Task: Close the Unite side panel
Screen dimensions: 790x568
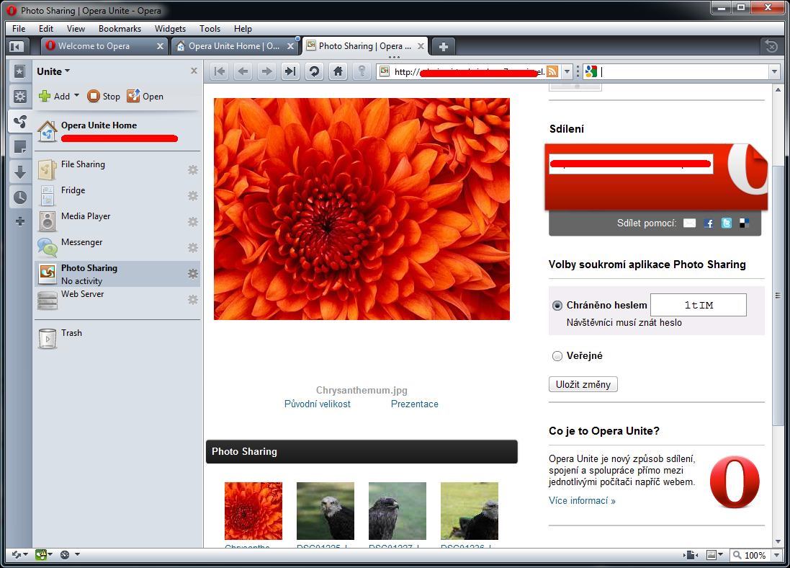Action: pos(194,71)
